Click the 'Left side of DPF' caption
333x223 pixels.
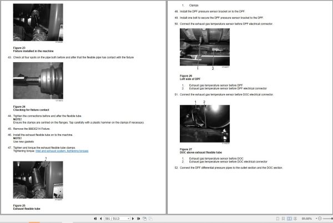tap(190, 79)
